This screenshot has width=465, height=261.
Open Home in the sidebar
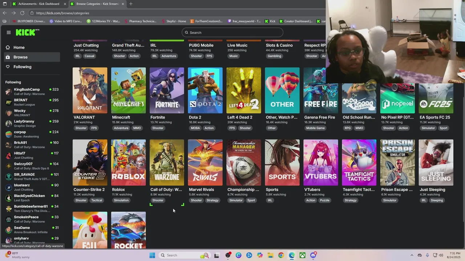click(x=32, y=47)
